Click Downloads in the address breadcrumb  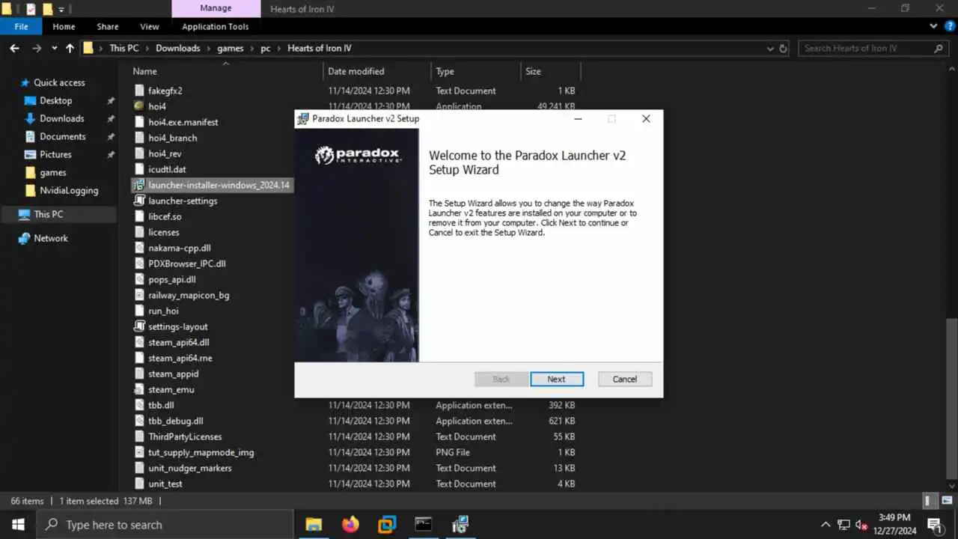point(178,48)
